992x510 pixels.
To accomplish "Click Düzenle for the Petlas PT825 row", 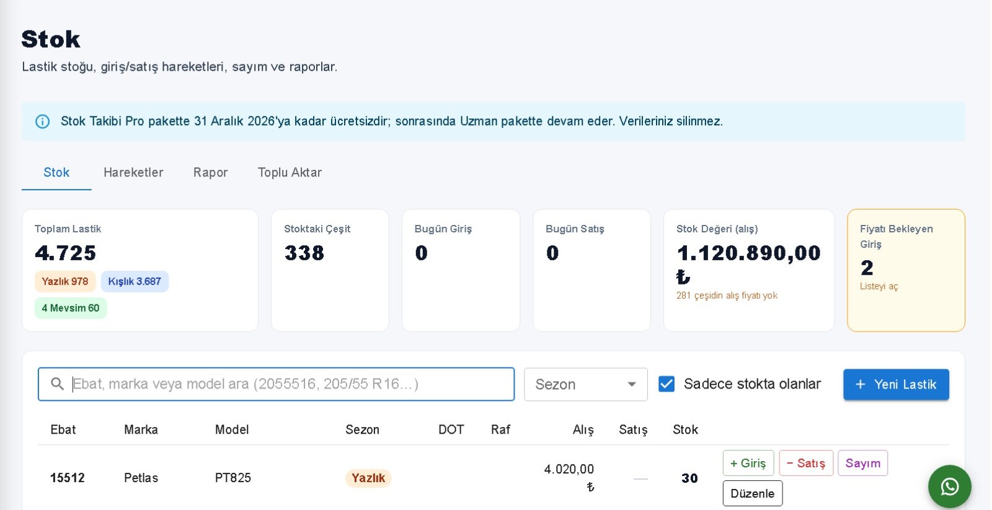I will click(x=753, y=493).
